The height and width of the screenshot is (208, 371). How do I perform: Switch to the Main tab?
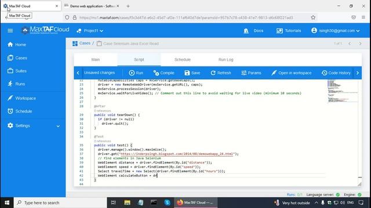[96, 60]
